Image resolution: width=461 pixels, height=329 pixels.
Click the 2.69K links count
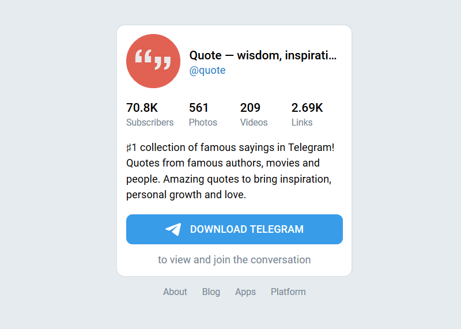(x=307, y=108)
